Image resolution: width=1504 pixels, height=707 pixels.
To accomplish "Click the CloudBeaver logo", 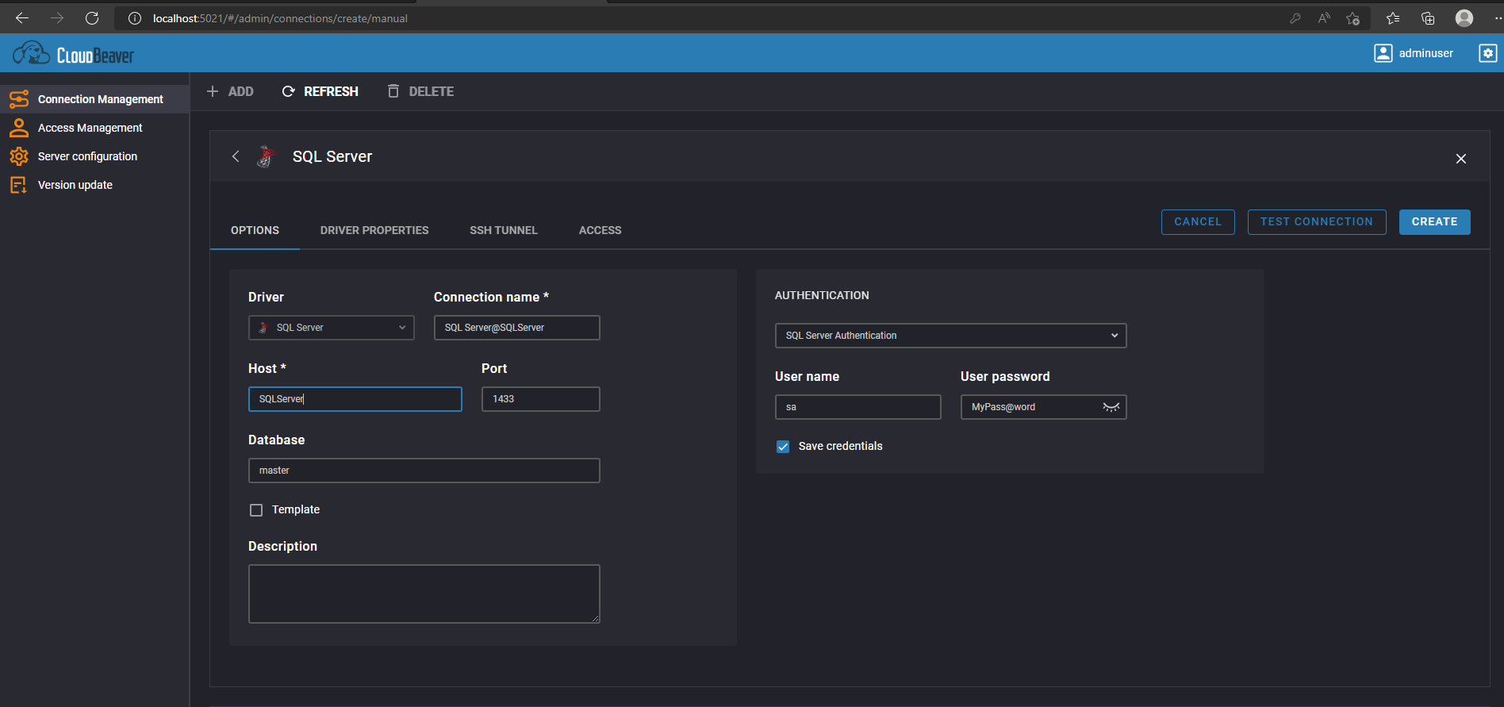I will pos(73,53).
